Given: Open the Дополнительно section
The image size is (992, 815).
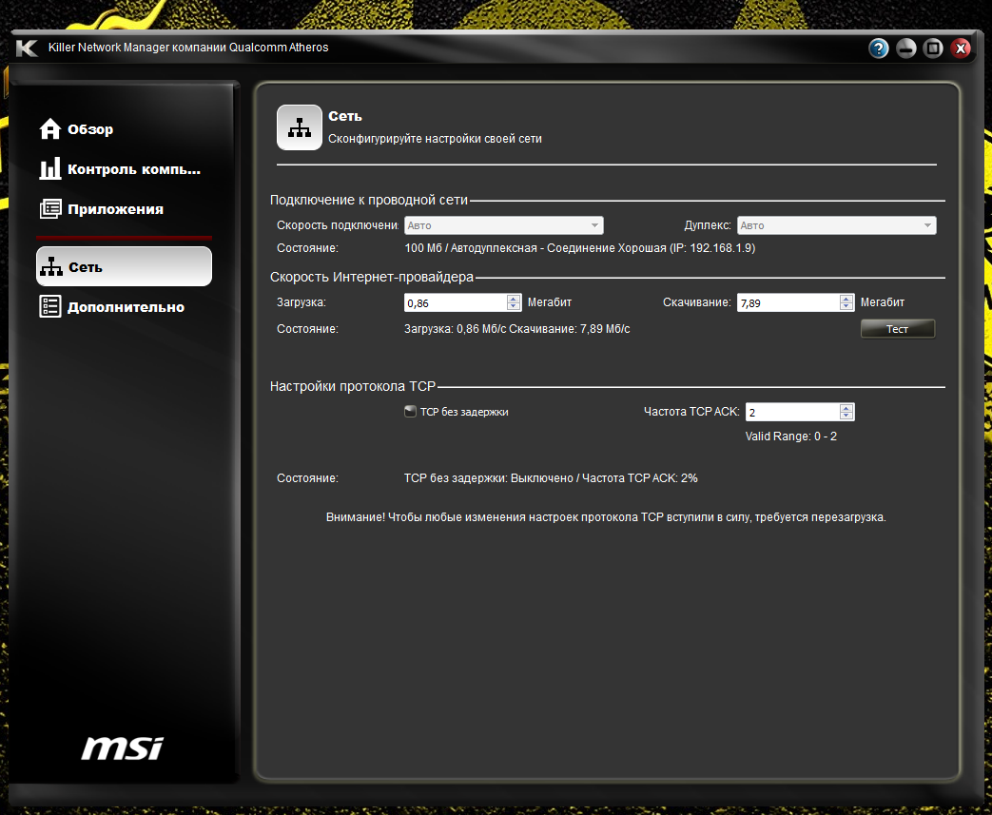Looking at the screenshot, I should click(124, 307).
